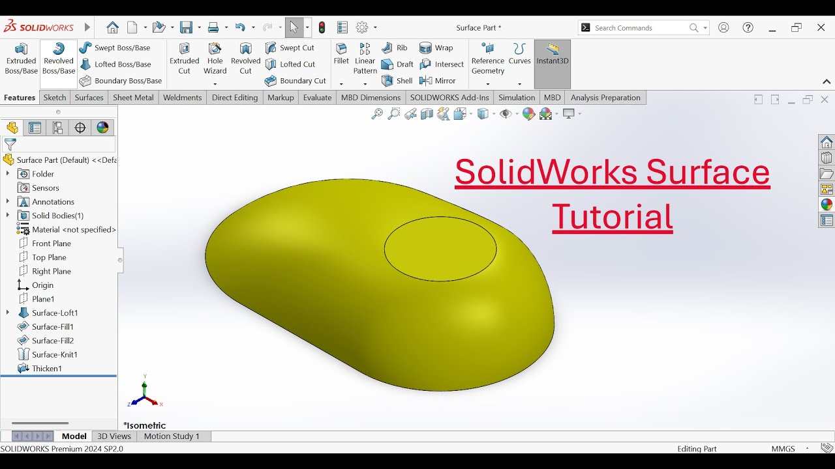Viewport: 835px width, 469px height.
Task: Open the Options gear icon
Action: click(361, 27)
